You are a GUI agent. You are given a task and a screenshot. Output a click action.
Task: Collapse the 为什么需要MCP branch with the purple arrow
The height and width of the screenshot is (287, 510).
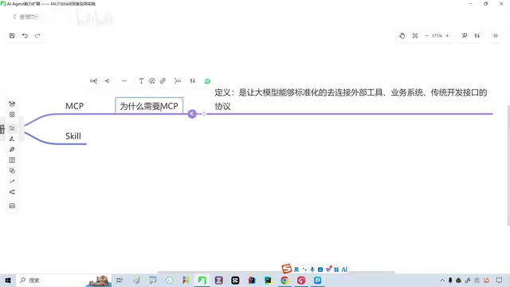192,114
